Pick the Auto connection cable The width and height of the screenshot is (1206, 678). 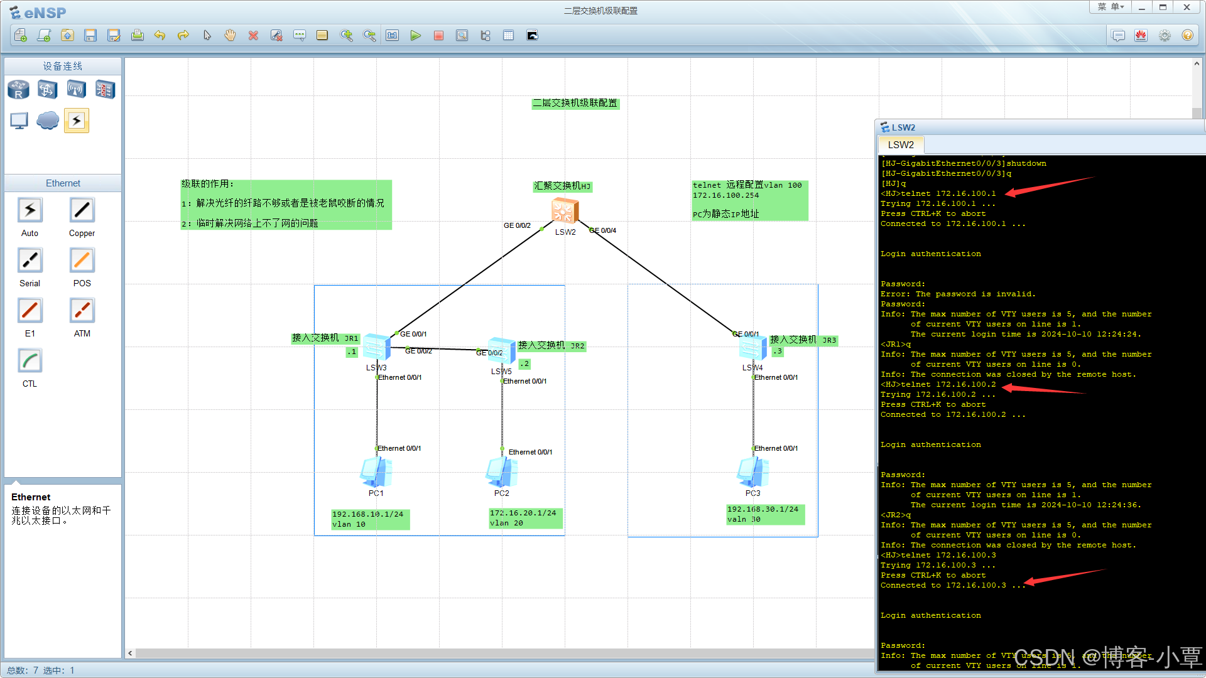(x=30, y=210)
